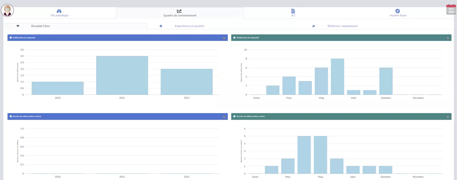457x180 pixels.
Task: Click the document icon above A3
Action: click(x=293, y=11)
